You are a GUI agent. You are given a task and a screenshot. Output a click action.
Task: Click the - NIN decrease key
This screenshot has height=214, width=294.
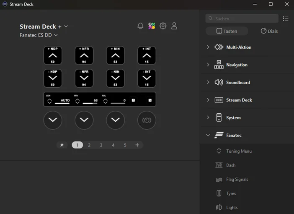pos(115,78)
